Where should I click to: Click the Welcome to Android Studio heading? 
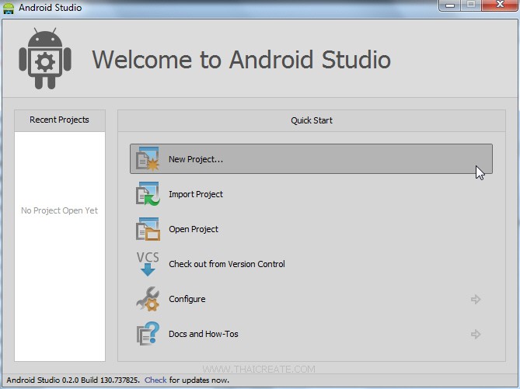coord(241,60)
